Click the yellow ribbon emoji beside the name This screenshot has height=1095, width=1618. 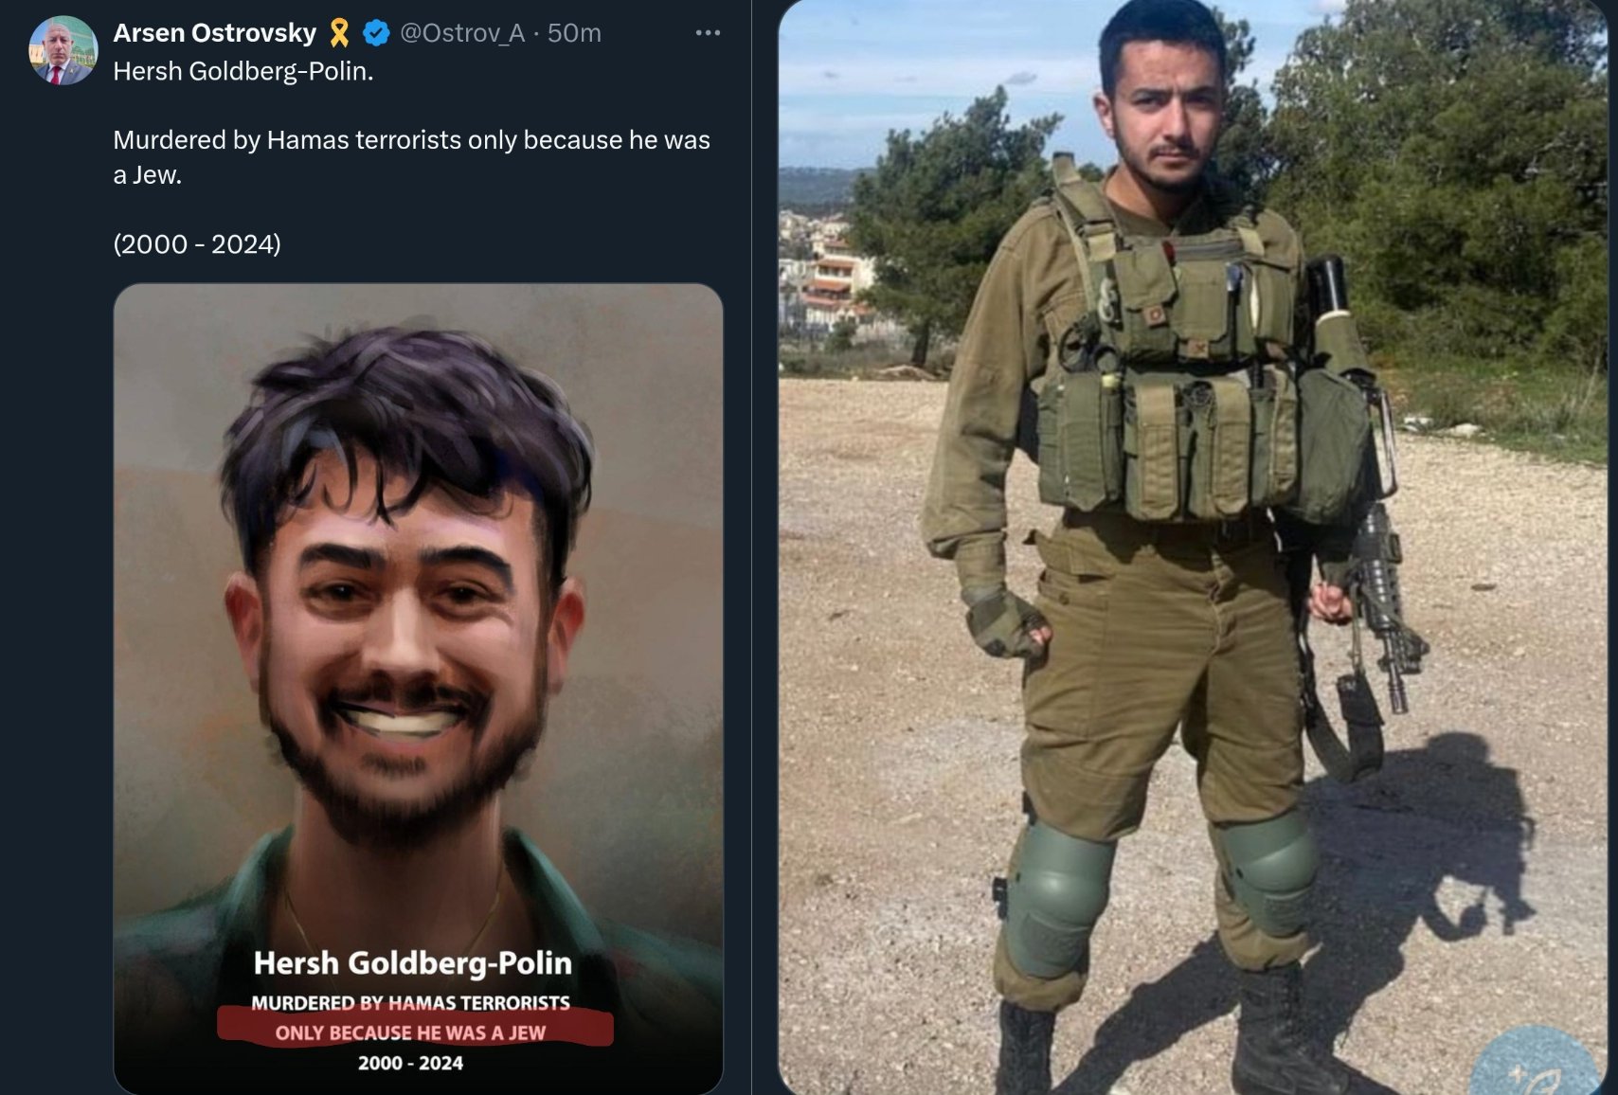pyautogui.click(x=339, y=33)
